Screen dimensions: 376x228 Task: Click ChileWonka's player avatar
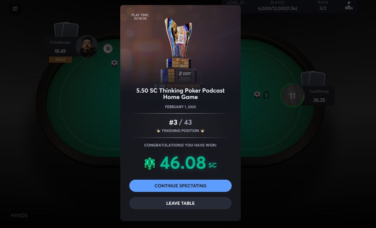pos(86,46)
